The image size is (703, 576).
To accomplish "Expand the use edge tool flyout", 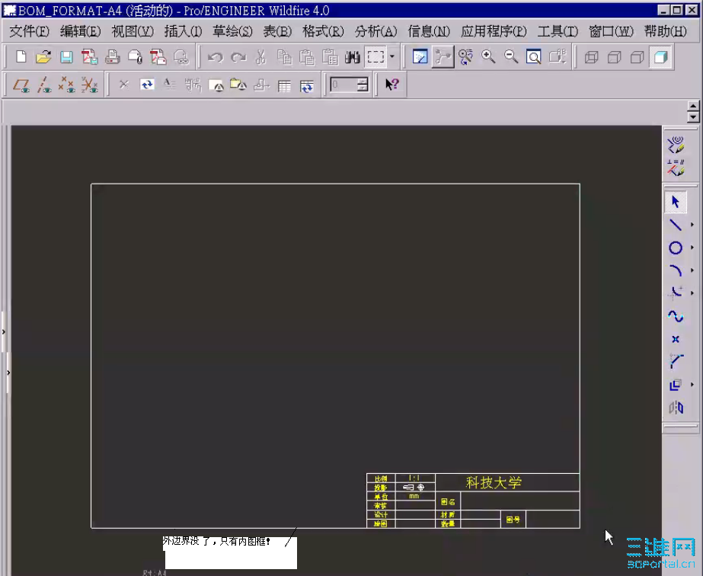I will pos(692,385).
